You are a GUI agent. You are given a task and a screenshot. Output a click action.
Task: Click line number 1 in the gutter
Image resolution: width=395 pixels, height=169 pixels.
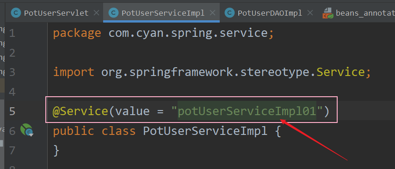point(12,33)
